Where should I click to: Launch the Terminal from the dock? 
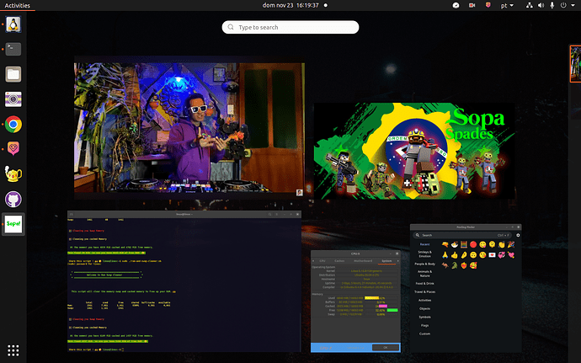[x=13, y=48]
